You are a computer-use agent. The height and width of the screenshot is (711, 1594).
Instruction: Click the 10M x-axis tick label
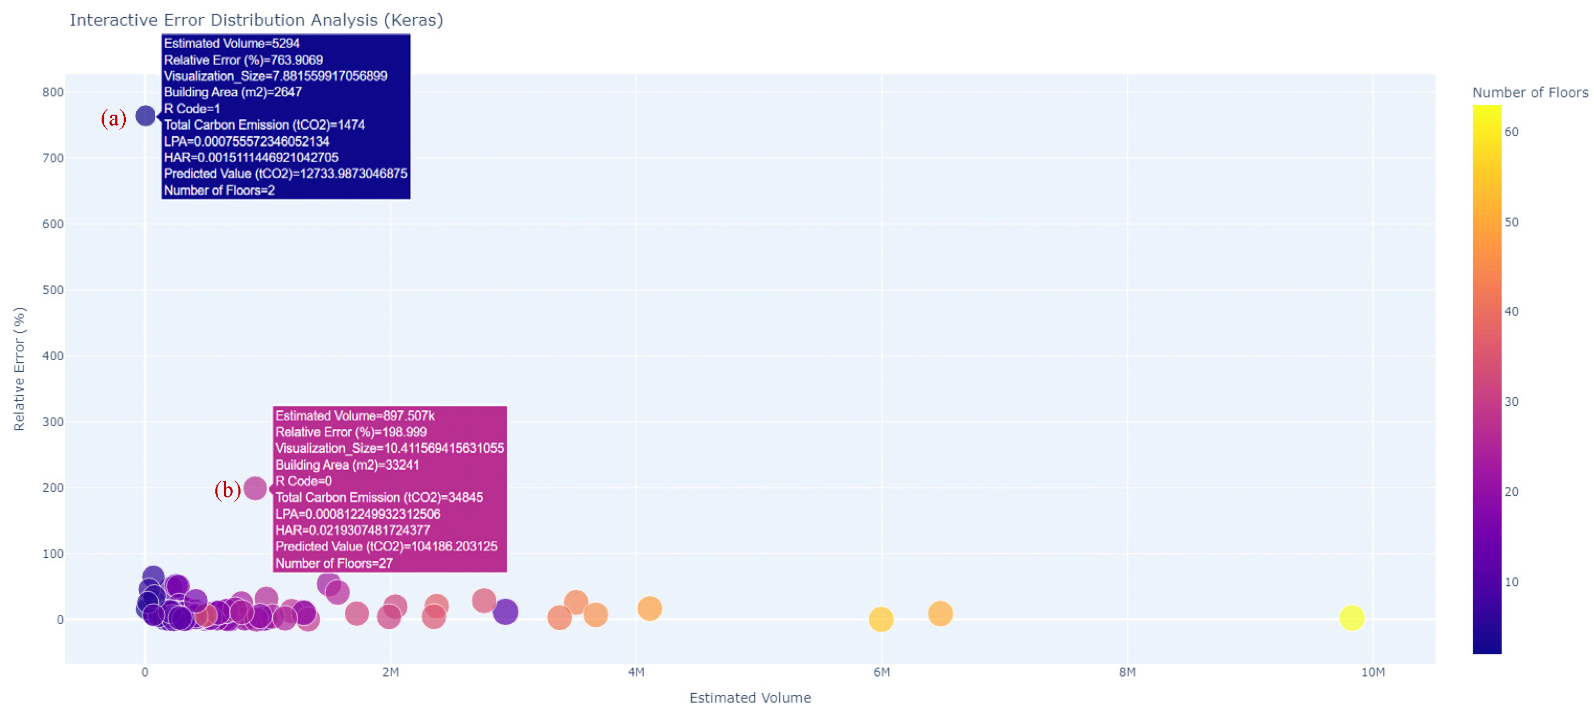click(x=1372, y=672)
